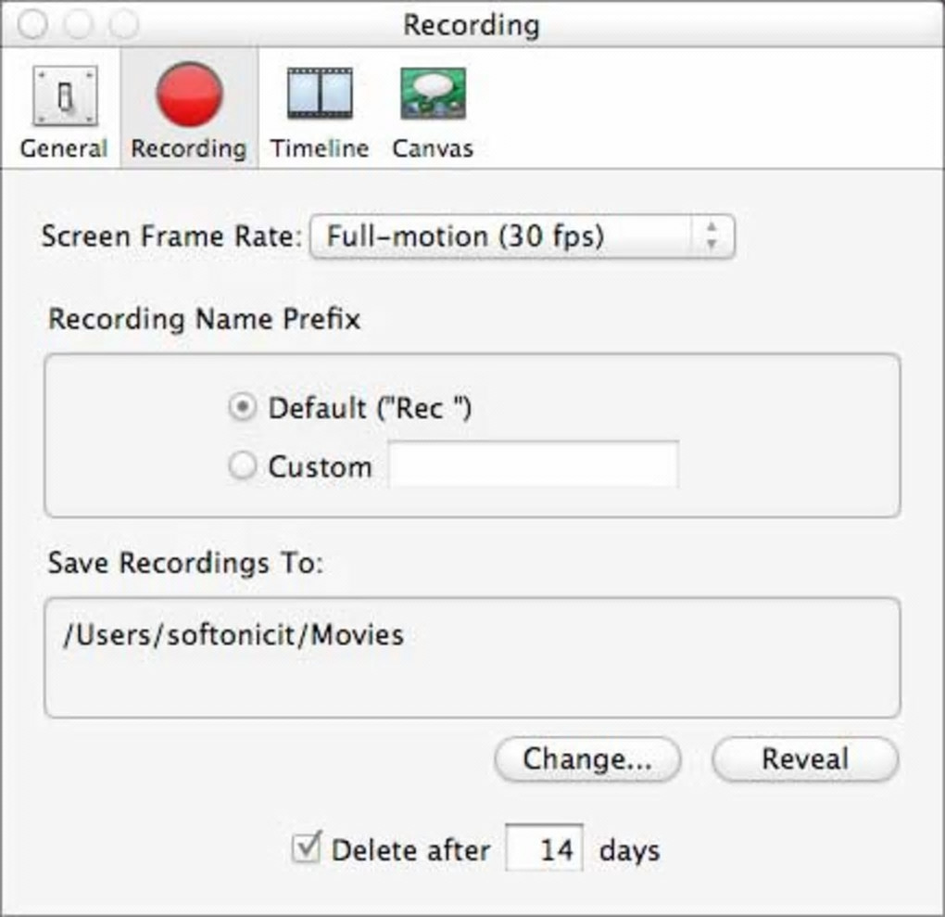Select the Default ("Rec ") prefix option
The height and width of the screenshot is (917, 945).
tap(243, 408)
